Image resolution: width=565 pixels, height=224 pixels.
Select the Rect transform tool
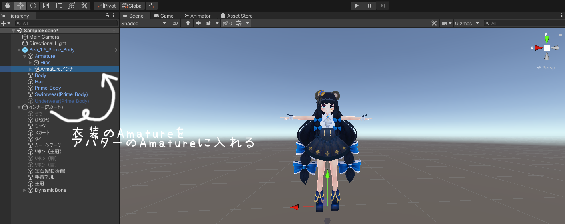pyautogui.click(x=59, y=6)
